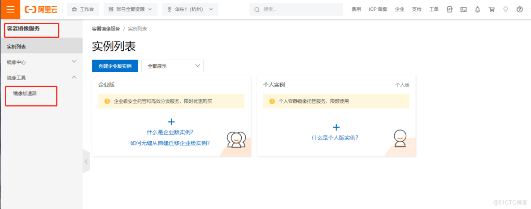Image resolution: width=531 pixels, height=209 pixels.
Task: Select 实例列表 in the sidebar
Action: (x=41, y=47)
